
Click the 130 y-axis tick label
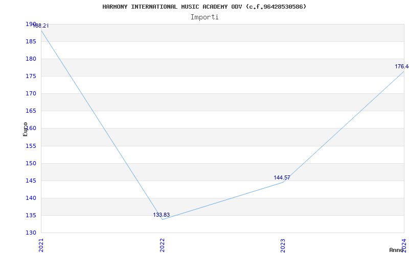(x=31, y=233)
